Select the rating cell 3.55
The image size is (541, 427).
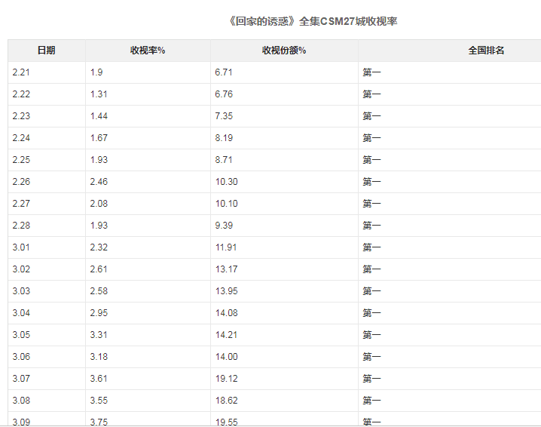tap(148, 401)
